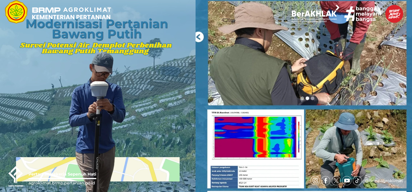Screen dimensions: 412x192
Task: Click the Kementerian Pertanian round yellow logo
Action: pos(16,12)
